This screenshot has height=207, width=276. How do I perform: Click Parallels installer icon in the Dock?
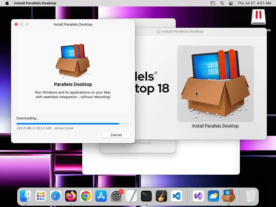tap(229, 196)
